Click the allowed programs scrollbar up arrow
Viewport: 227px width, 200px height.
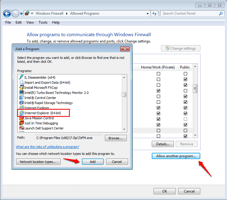[195, 66]
